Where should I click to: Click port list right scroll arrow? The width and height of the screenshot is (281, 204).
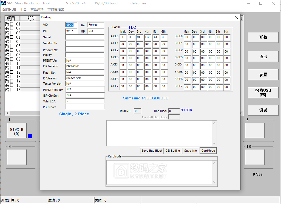(241, 113)
